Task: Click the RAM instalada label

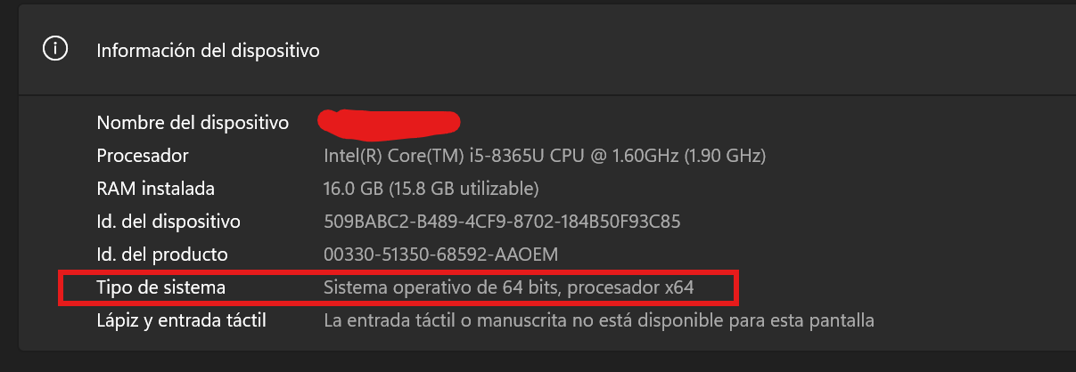Action: click(156, 189)
